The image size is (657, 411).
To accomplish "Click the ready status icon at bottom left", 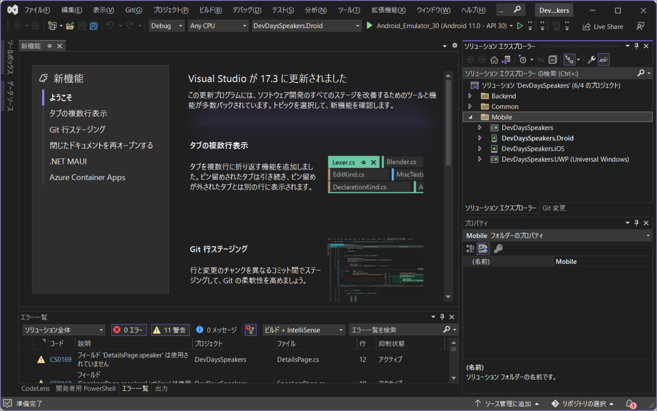I will 8,404.
